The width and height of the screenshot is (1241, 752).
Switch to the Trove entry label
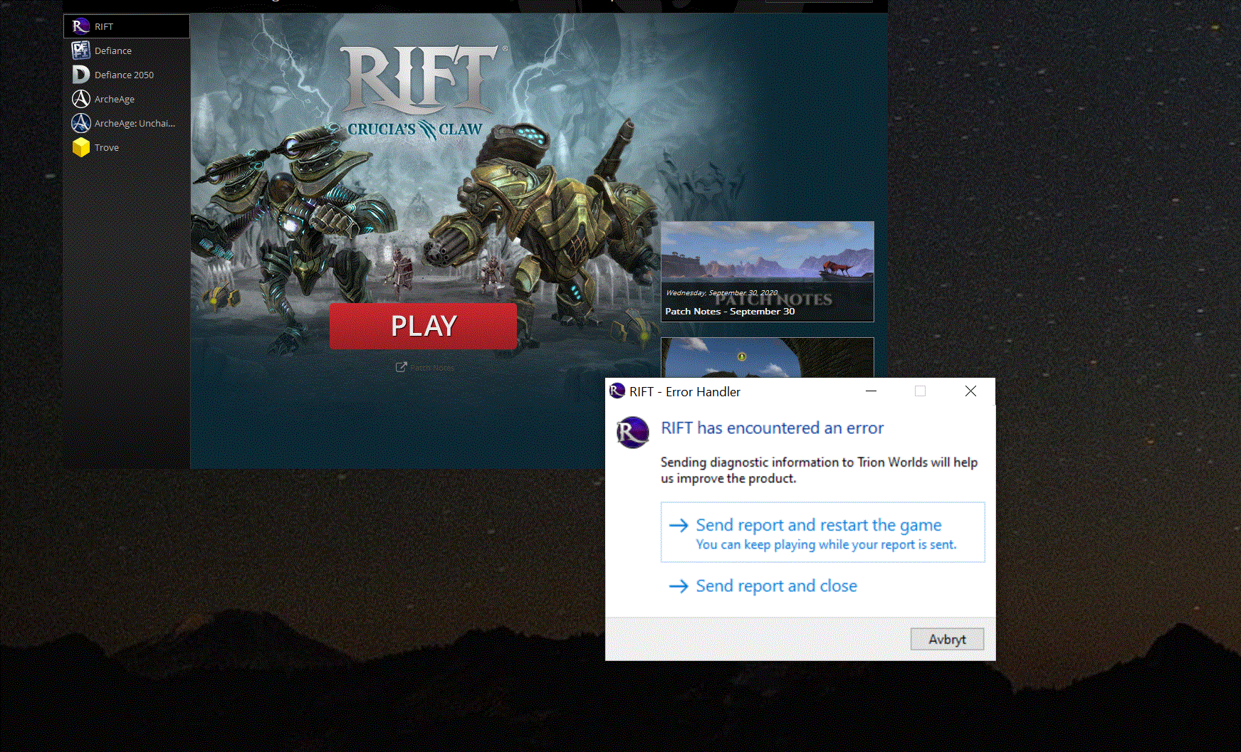point(107,147)
